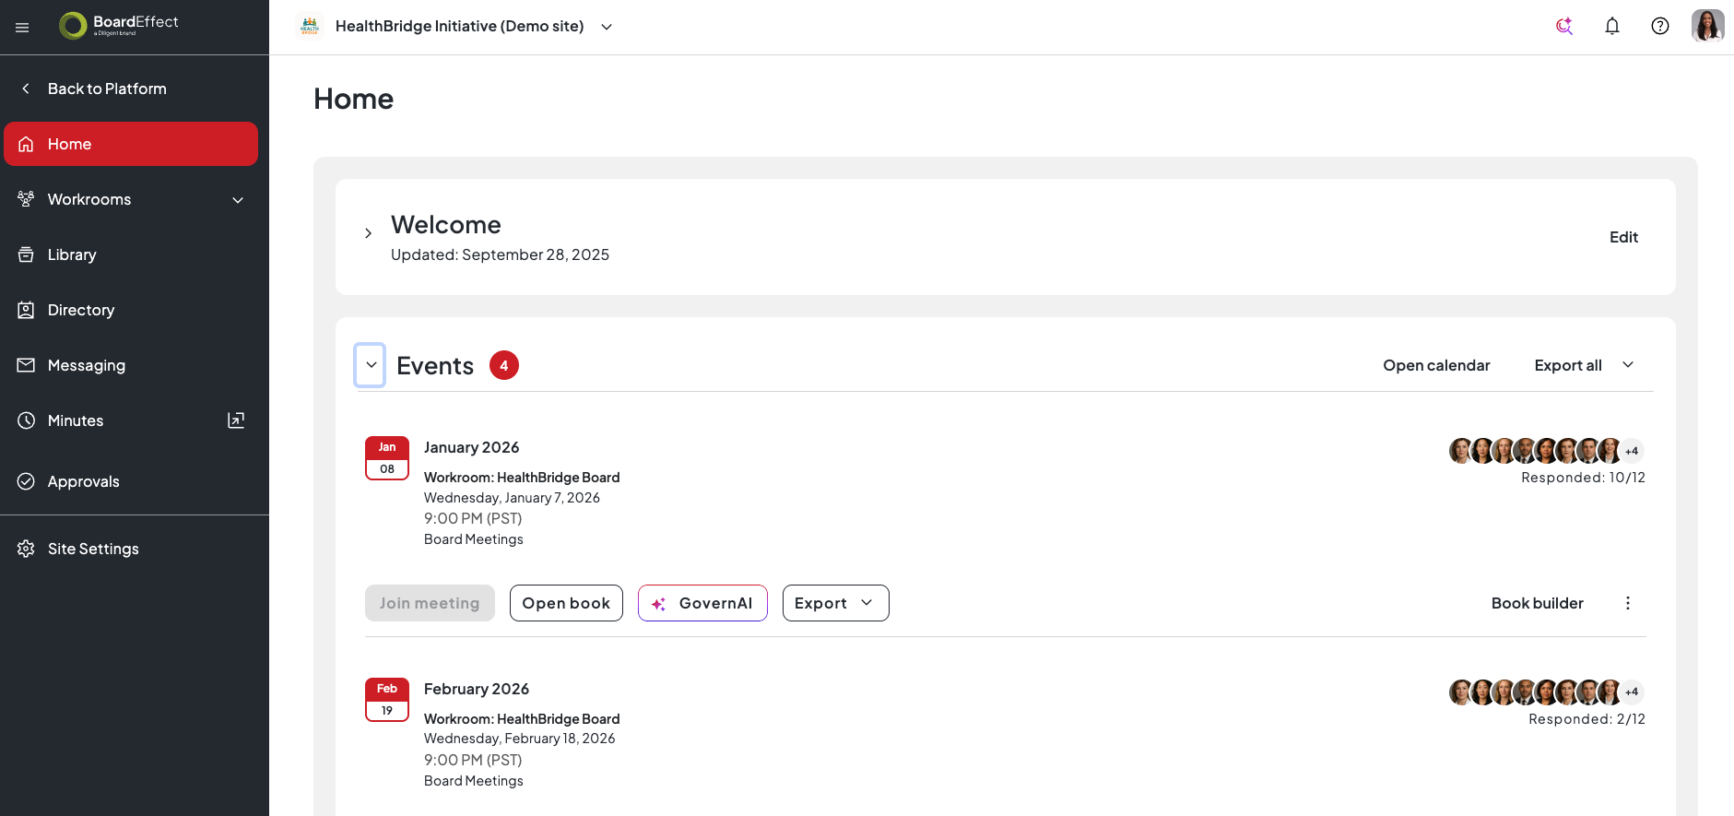Screen dimensions: 1734x816
Task: Open the notifications bell
Action: point(1612,26)
